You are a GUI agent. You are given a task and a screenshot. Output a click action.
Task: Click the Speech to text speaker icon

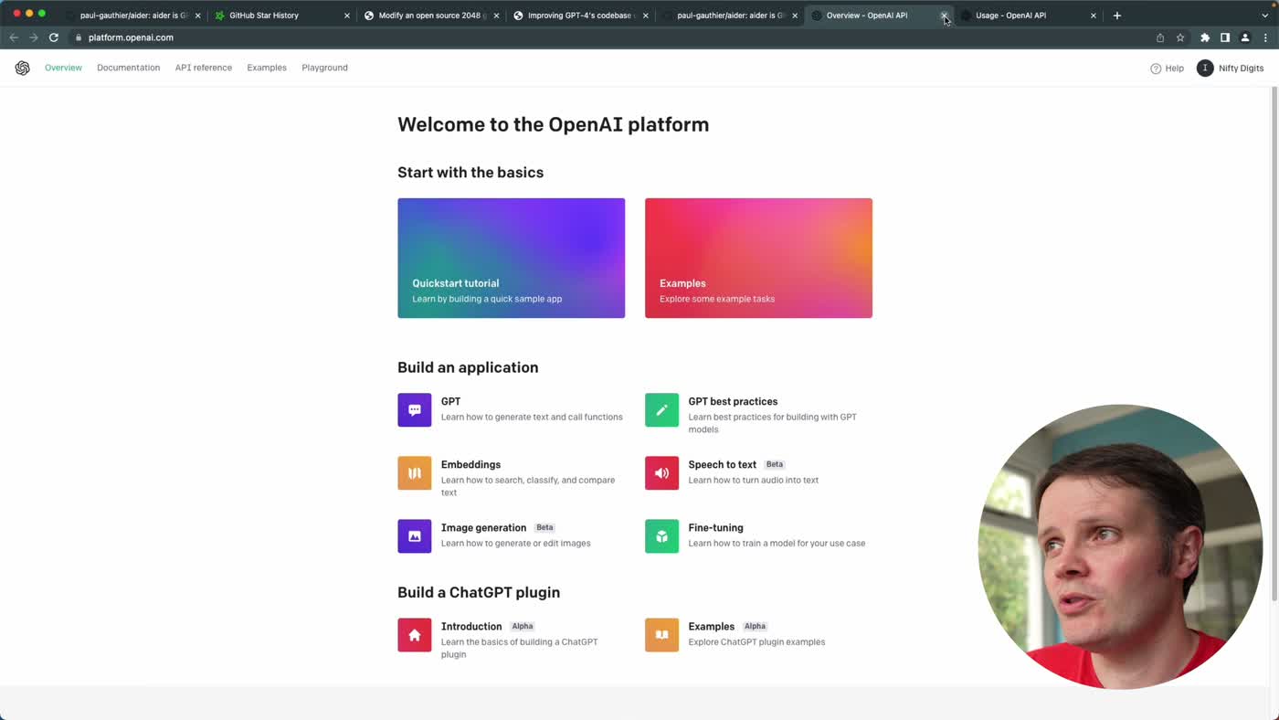point(661,473)
